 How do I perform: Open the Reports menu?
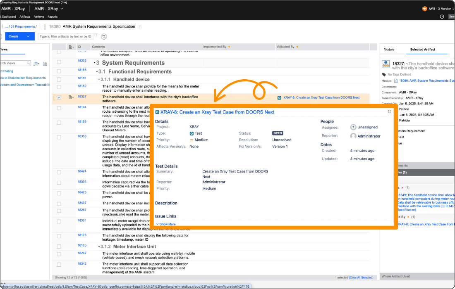(53, 17)
